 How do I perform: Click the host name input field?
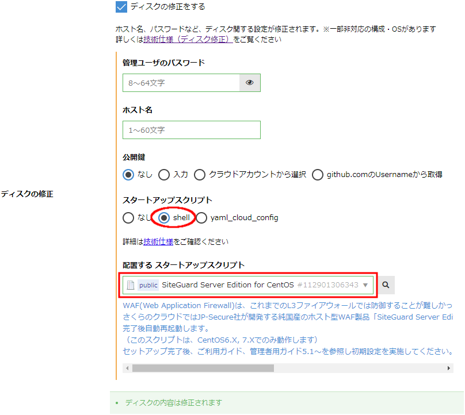[192, 130]
